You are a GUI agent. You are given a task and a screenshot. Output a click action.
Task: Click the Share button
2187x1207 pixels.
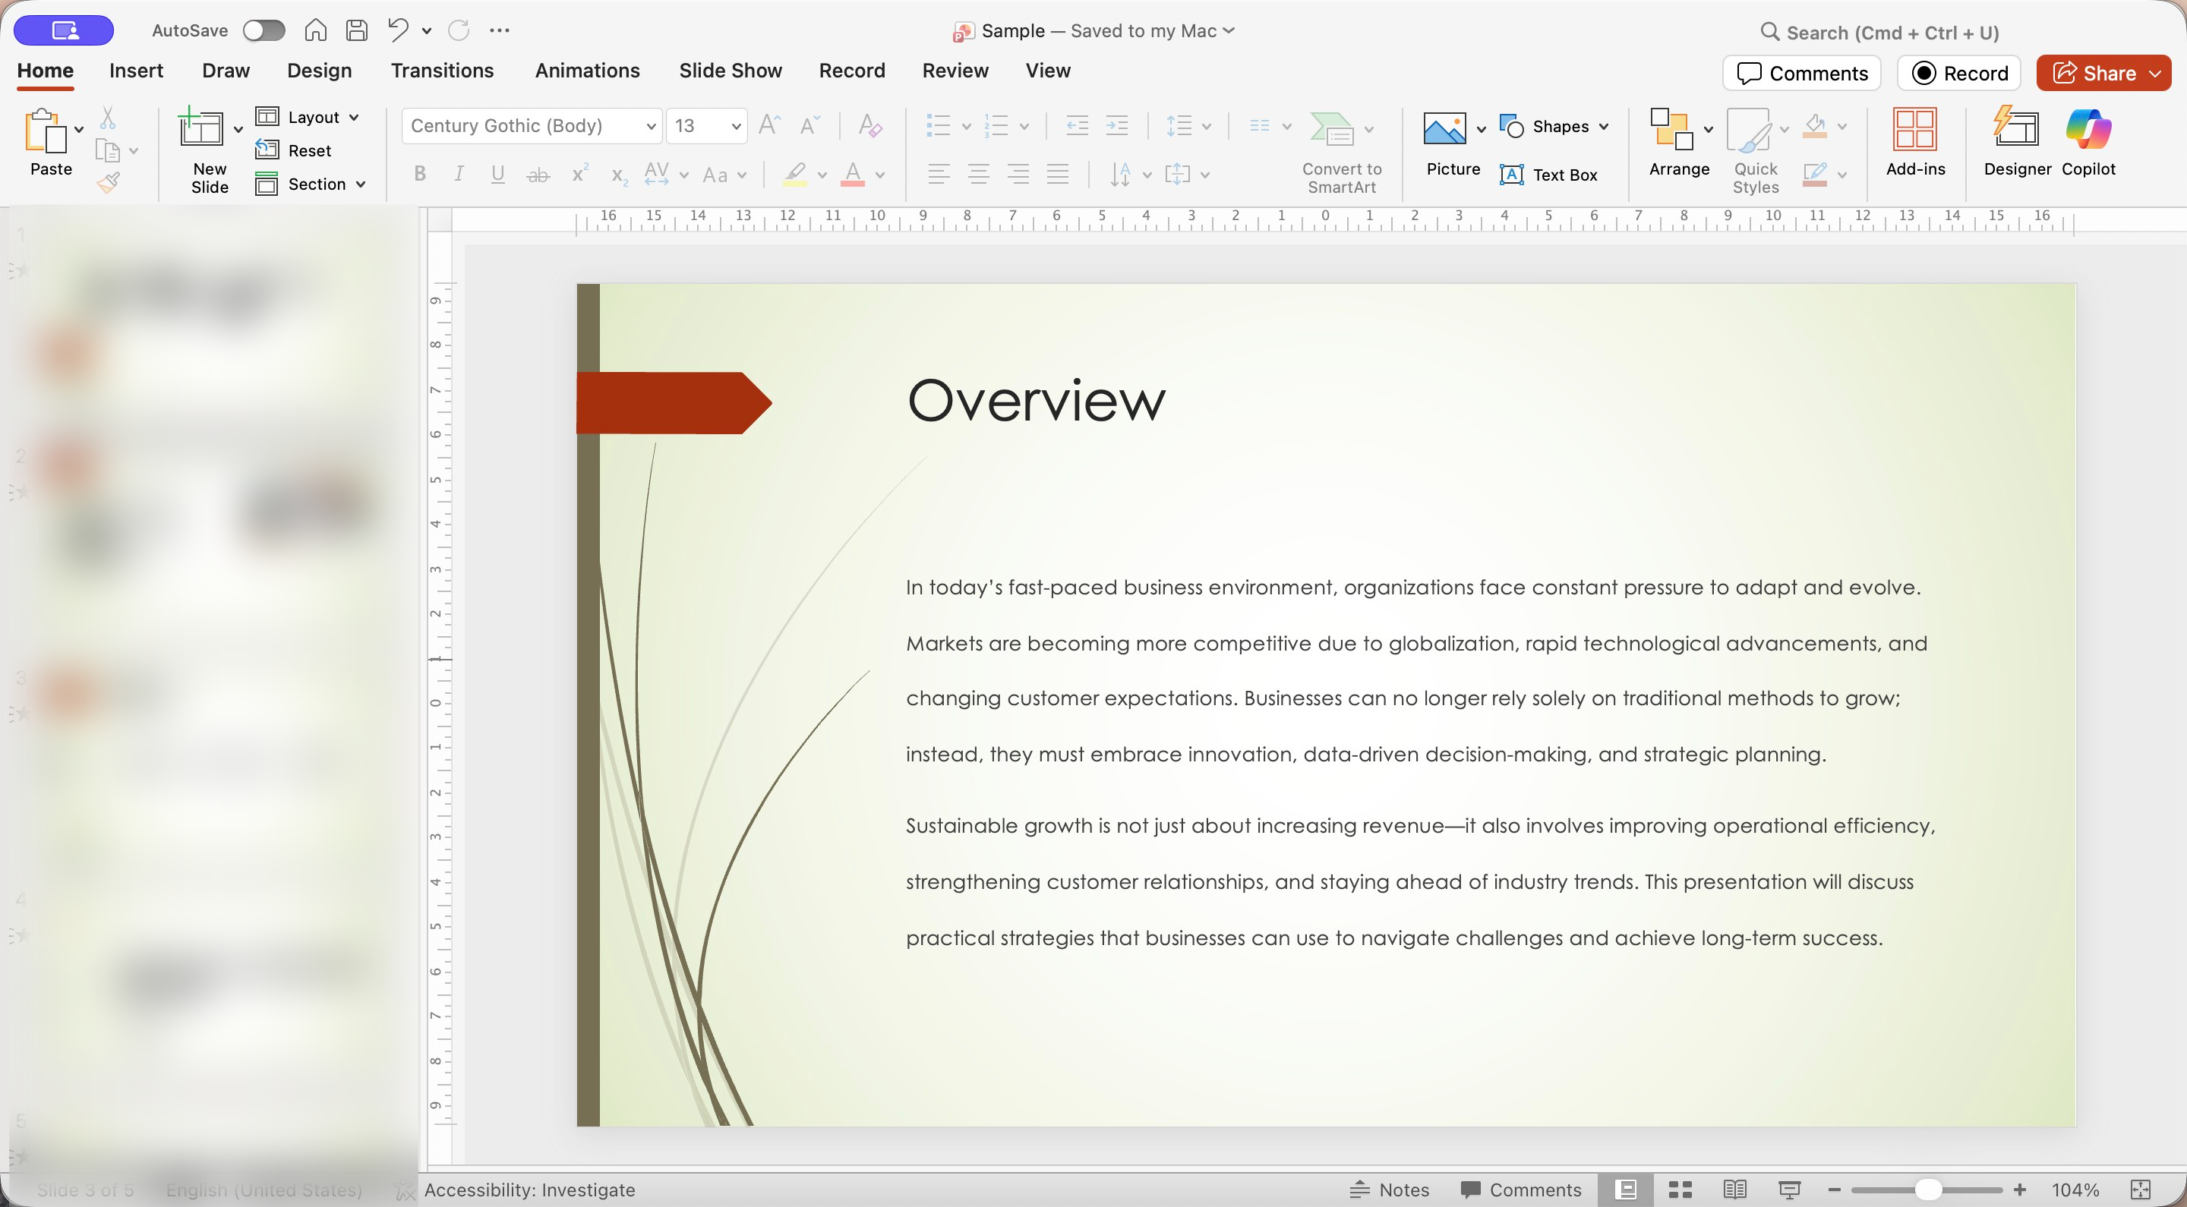click(2093, 73)
